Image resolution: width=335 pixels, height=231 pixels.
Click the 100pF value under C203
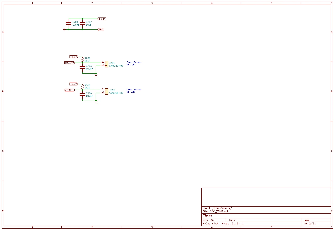pos(90,69)
